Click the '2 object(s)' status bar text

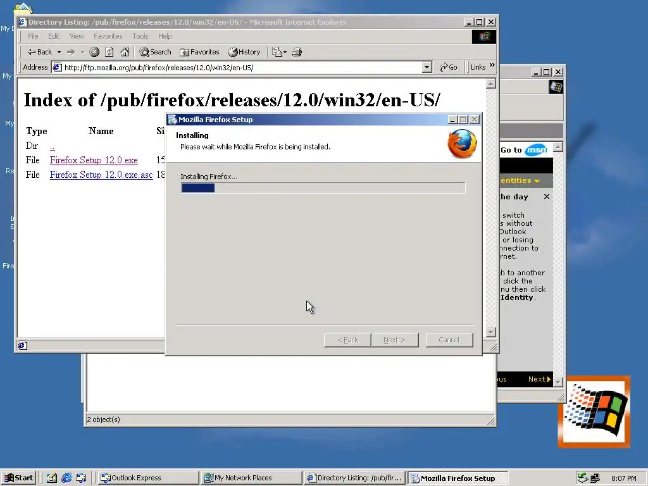pyautogui.click(x=103, y=420)
